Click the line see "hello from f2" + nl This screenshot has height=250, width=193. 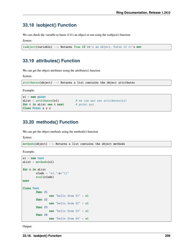[69, 203]
